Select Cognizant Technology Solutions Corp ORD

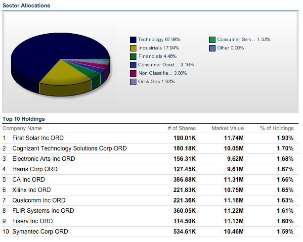point(69,148)
